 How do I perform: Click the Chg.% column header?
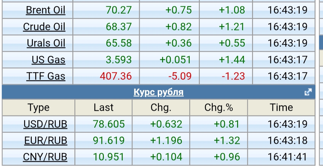pyautogui.click(x=219, y=108)
